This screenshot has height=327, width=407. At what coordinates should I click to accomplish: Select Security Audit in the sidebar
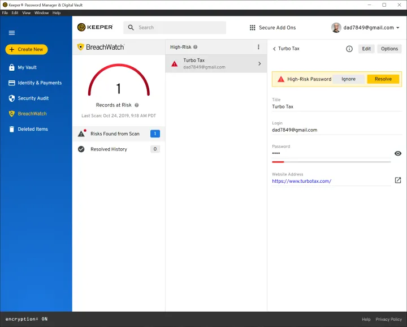click(x=33, y=98)
